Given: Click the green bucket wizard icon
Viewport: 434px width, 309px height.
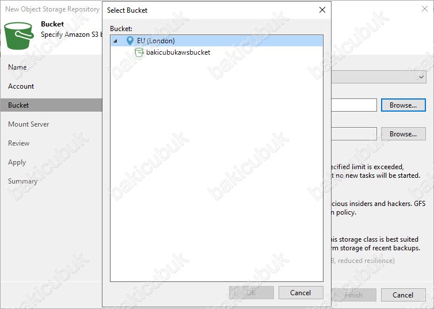Looking at the screenshot, I should 19,36.
